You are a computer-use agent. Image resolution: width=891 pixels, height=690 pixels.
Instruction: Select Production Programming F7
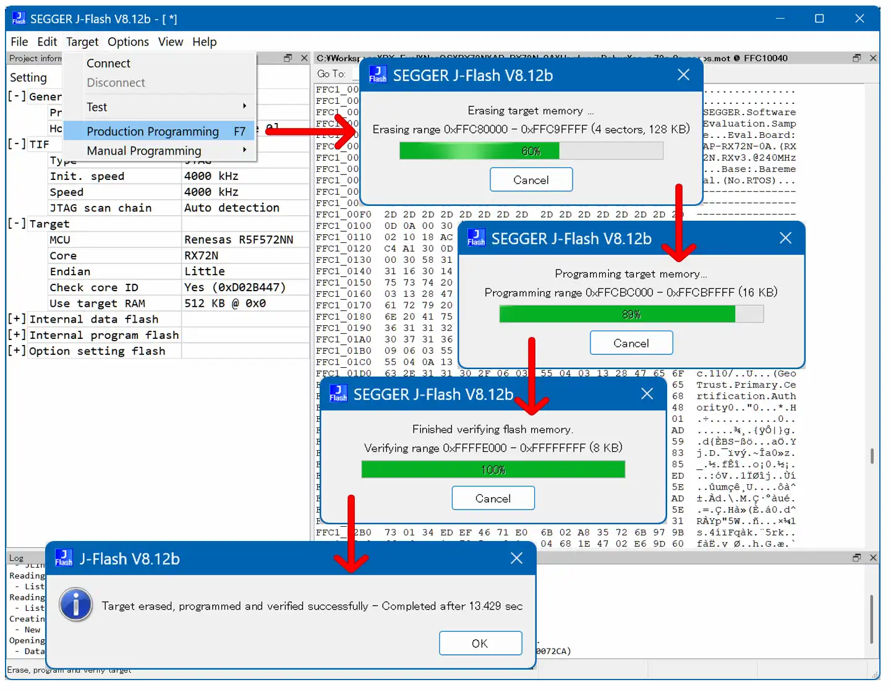click(160, 132)
